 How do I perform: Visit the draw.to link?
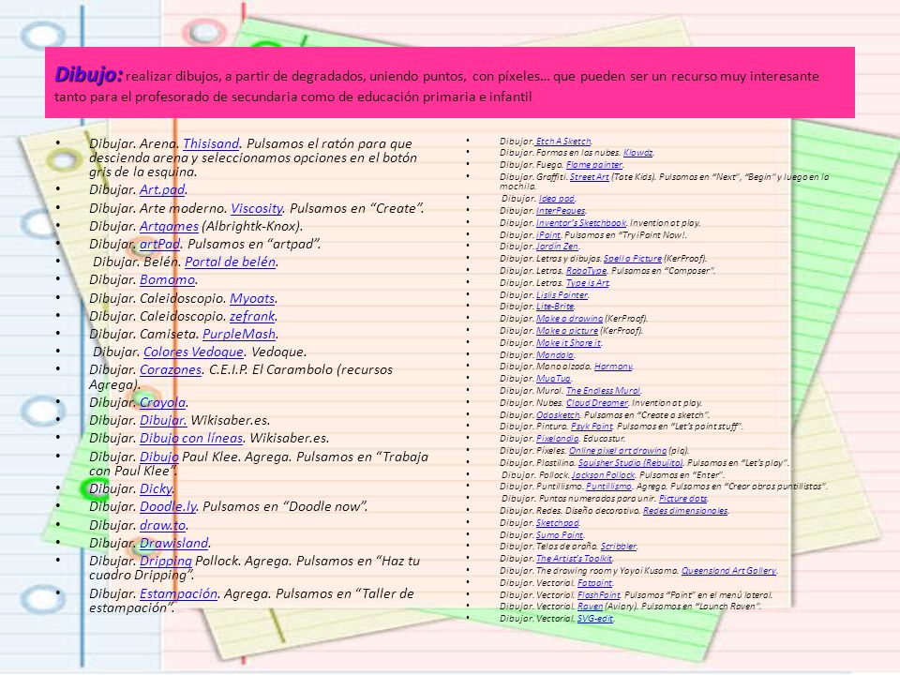(163, 525)
